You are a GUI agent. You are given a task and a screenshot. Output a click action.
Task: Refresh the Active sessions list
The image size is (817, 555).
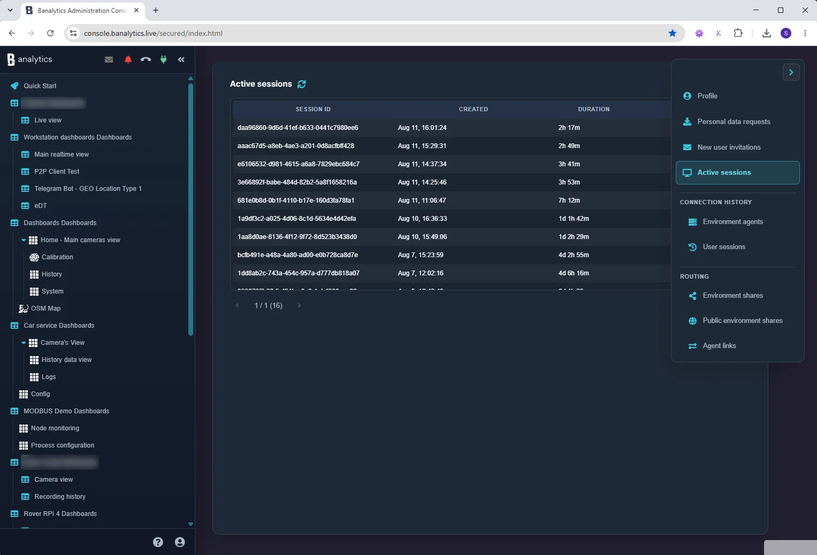coord(302,84)
